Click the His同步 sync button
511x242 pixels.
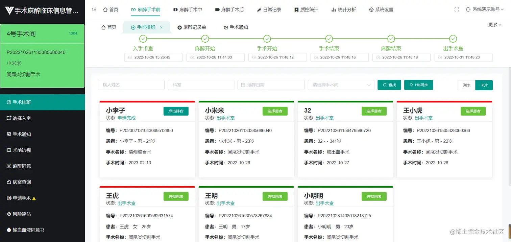pyautogui.click(x=418, y=85)
